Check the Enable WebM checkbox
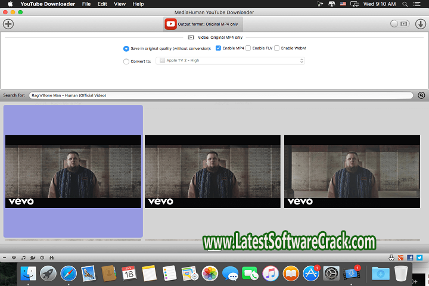 277,48
